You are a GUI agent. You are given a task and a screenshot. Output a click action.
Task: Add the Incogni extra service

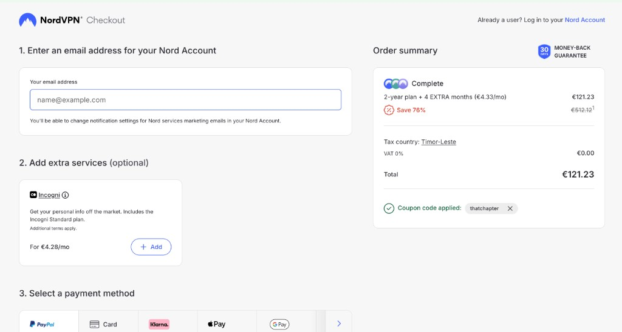tap(151, 247)
